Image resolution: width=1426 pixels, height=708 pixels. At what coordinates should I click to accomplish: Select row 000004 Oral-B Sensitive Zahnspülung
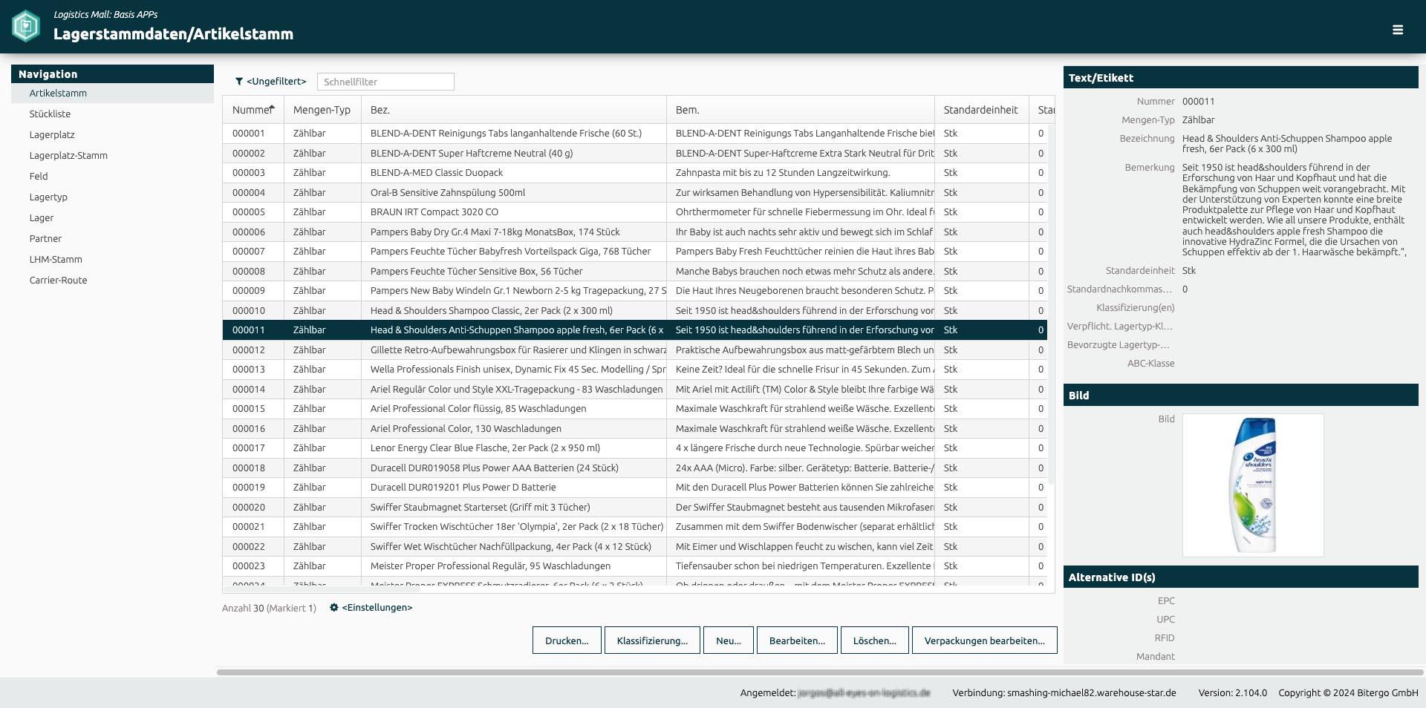635,192
